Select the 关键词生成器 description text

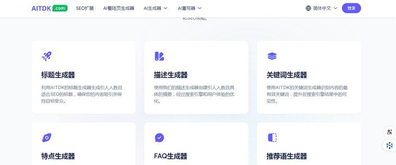307,94
